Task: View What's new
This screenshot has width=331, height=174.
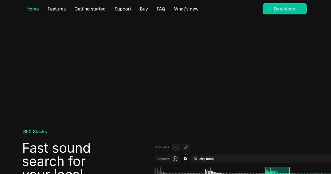Action: tap(186, 9)
